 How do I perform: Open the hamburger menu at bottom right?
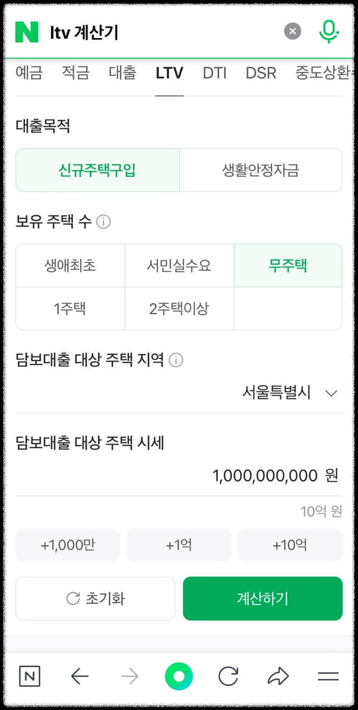328,677
